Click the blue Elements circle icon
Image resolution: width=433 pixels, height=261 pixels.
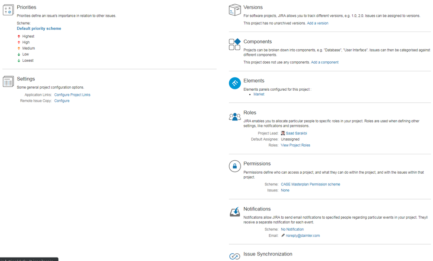tap(235, 83)
